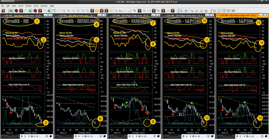The image size is (269, 139).
Task: Click vertical scale arrows in RUSSEL2000 toolbar
Action: coord(83,136)
